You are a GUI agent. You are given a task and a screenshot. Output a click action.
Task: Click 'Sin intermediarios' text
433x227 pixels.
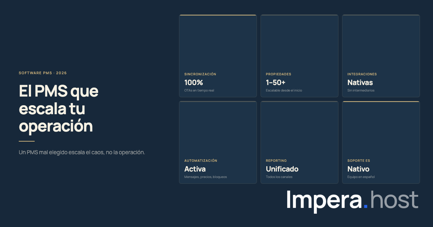(361, 90)
